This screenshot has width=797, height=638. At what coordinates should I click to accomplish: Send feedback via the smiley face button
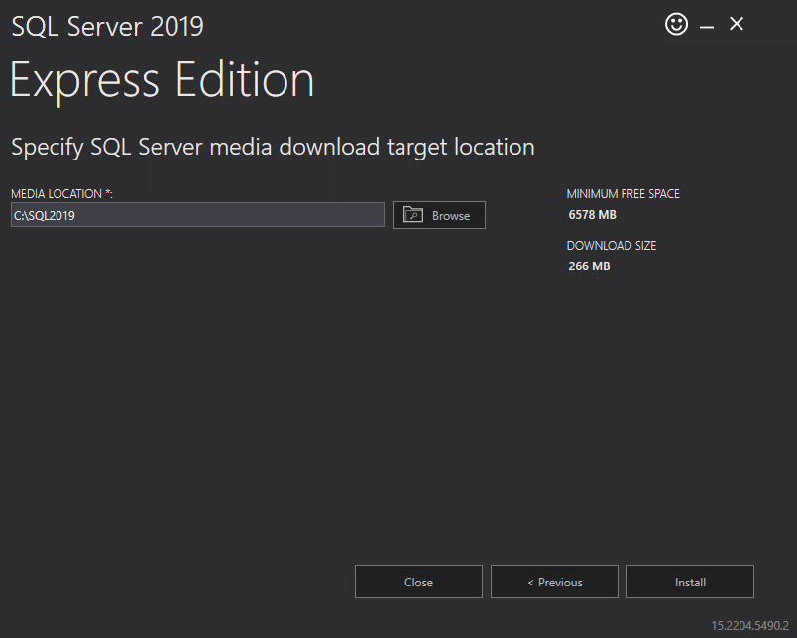tap(676, 24)
